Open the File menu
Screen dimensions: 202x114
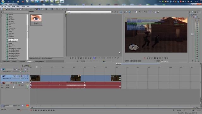(x=2, y=6)
